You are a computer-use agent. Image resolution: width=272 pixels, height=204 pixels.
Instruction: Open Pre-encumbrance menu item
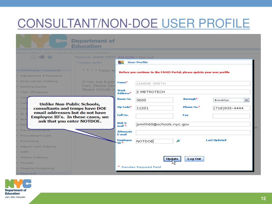35,130
